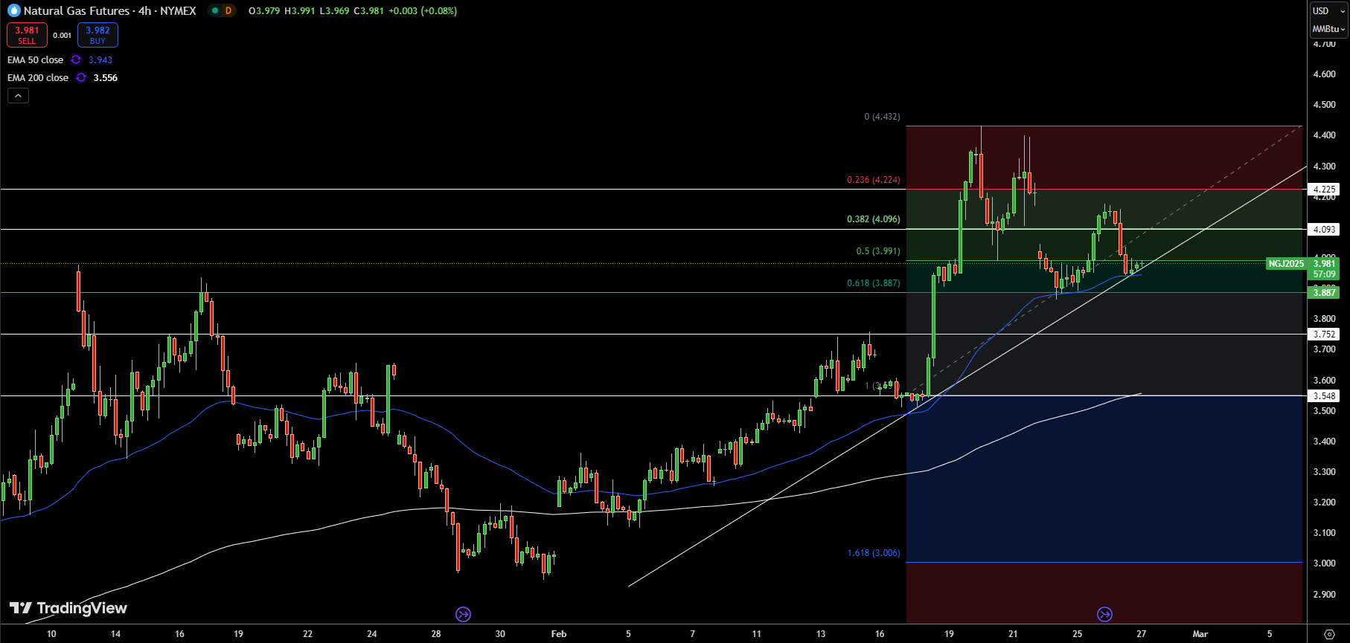Image resolution: width=1350 pixels, height=643 pixels.
Task: Click the high price H3.991 value
Action: coord(300,10)
